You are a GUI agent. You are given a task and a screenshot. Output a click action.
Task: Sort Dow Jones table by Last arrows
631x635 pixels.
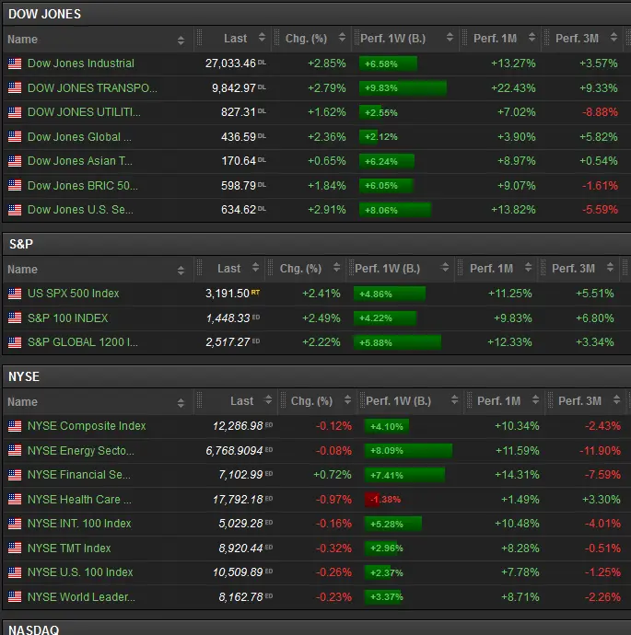pos(262,38)
